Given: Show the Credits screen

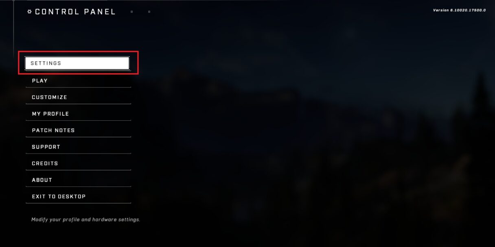Looking at the screenshot, I should (x=79, y=164).
